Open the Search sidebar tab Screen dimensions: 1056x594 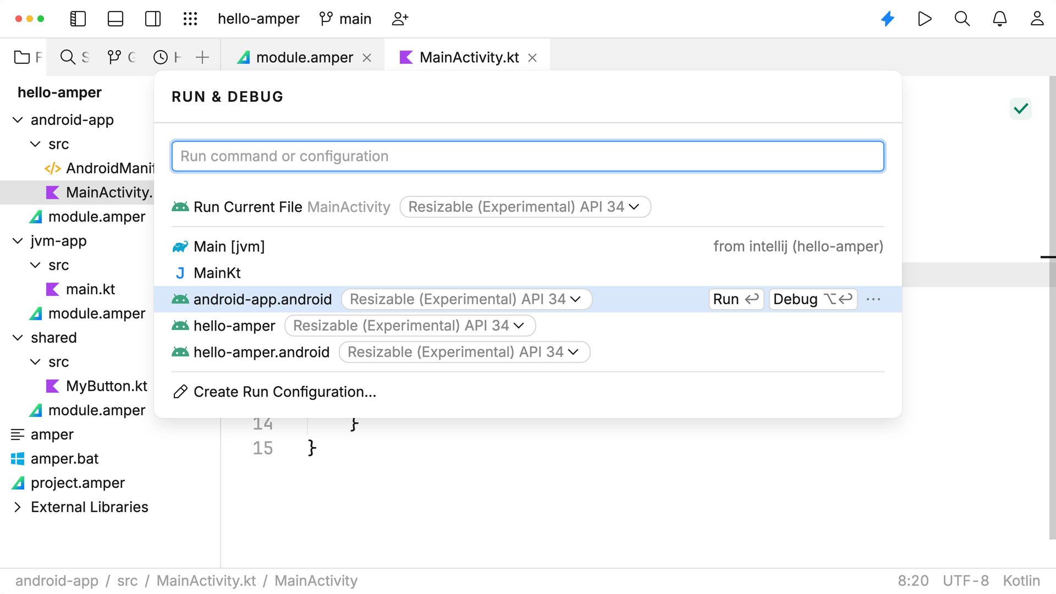(74, 57)
